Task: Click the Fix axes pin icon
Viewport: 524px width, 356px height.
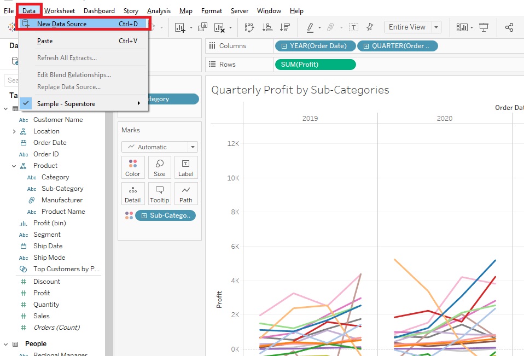Action: click(370, 27)
